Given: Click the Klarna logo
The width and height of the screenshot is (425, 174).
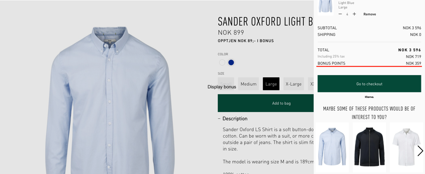Looking at the screenshot, I should tap(369, 97).
